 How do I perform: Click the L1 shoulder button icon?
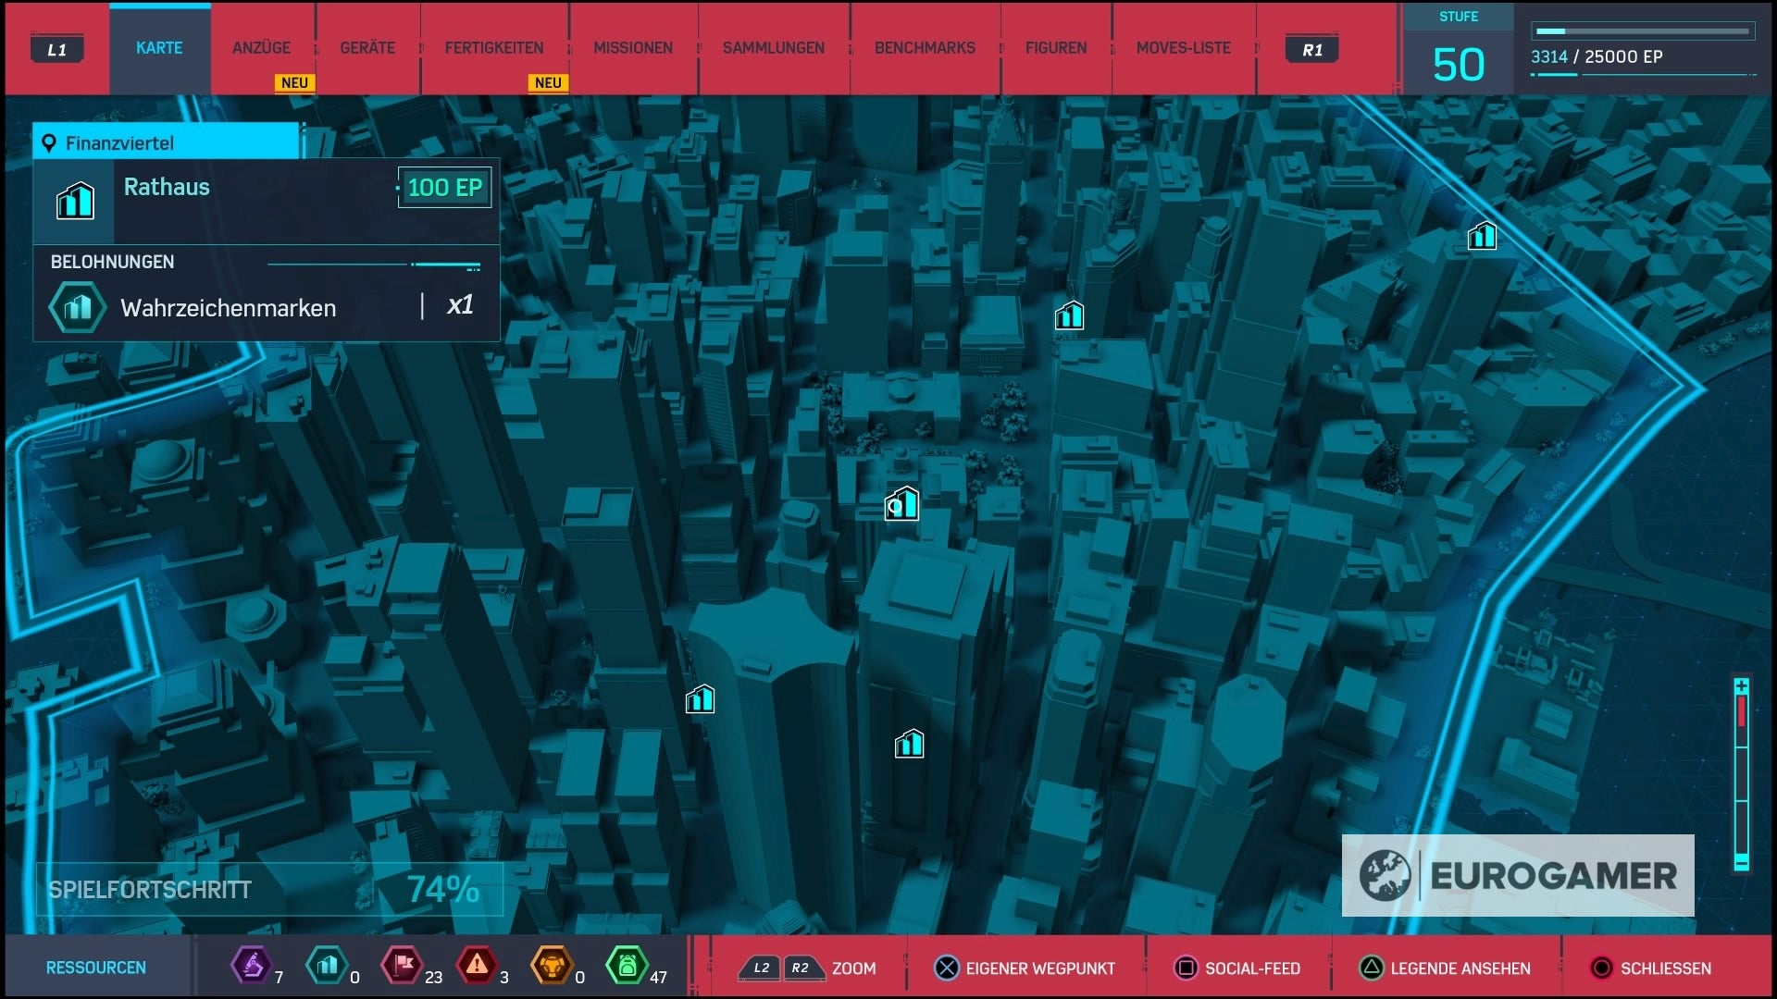57,50
